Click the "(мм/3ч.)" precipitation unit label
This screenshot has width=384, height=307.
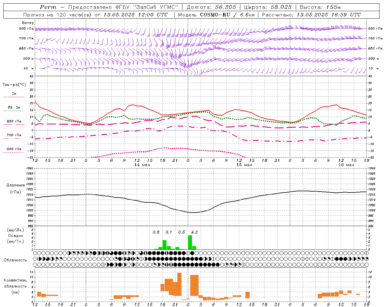[x=16, y=230]
